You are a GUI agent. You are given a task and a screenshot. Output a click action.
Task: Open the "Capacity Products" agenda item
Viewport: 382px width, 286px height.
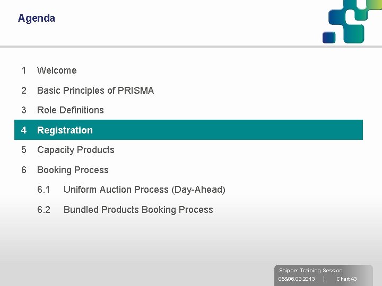click(x=76, y=150)
